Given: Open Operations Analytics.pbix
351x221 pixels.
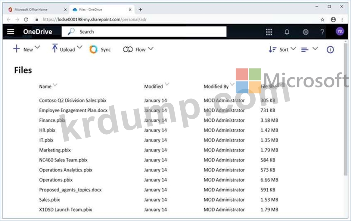Looking at the screenshot, I should point(66,170).
